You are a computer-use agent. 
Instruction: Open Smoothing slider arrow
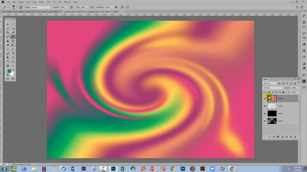point(112,7)
